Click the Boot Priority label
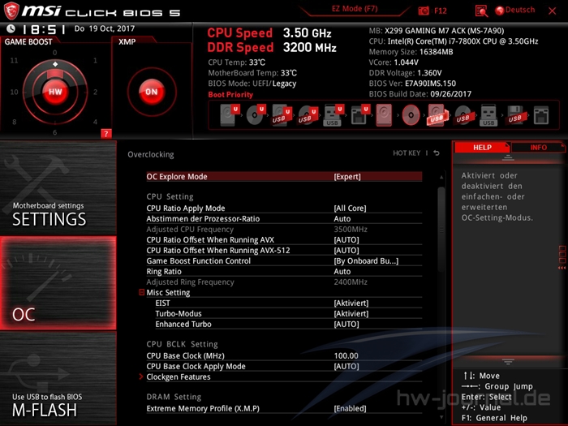This screenshot has height=426, width=568. pyautogui.click(x=230, y=95)
